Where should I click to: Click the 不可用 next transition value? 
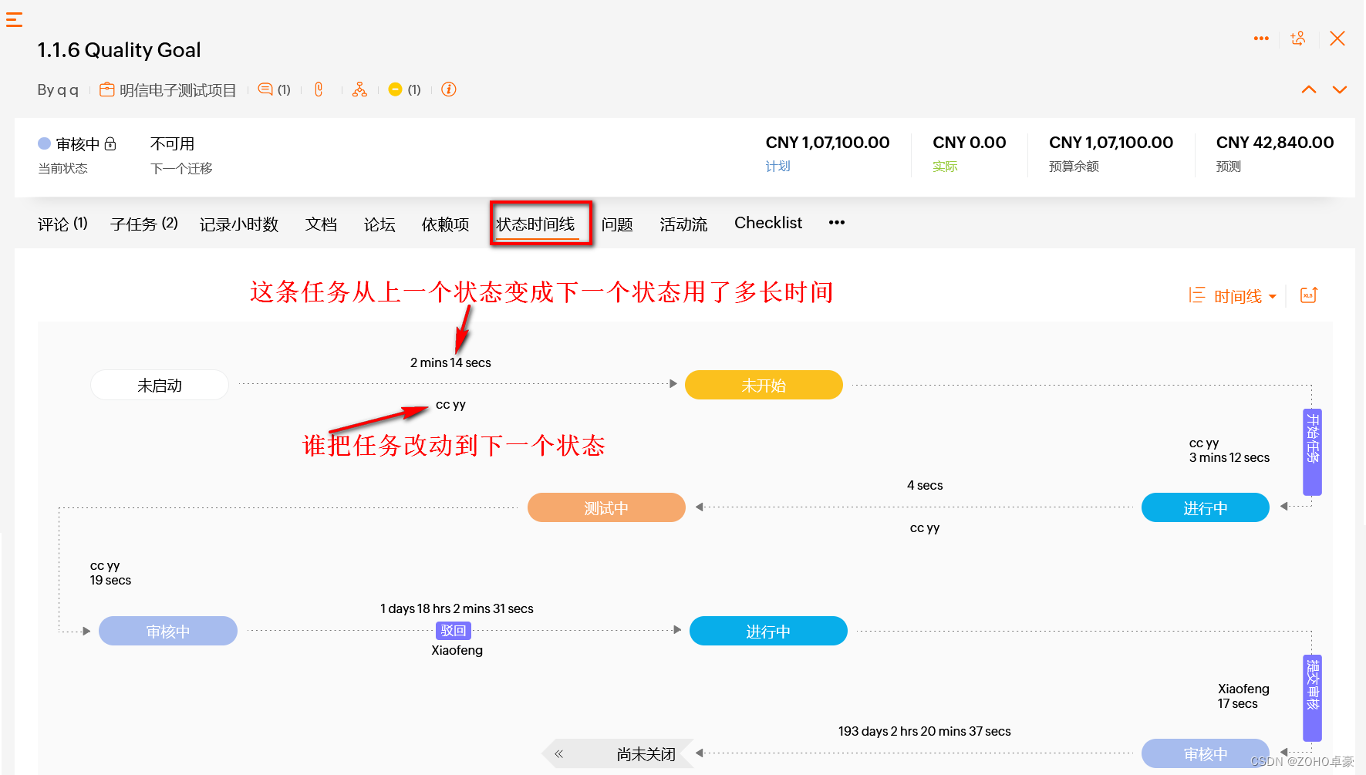(172, 144)
